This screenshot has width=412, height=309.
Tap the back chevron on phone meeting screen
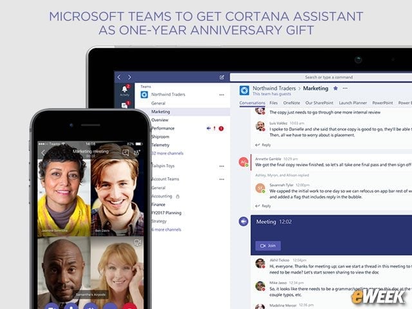click(43, 153)
